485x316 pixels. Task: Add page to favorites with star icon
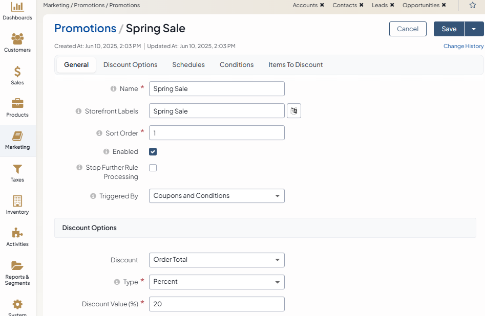[x=472, y=5]
